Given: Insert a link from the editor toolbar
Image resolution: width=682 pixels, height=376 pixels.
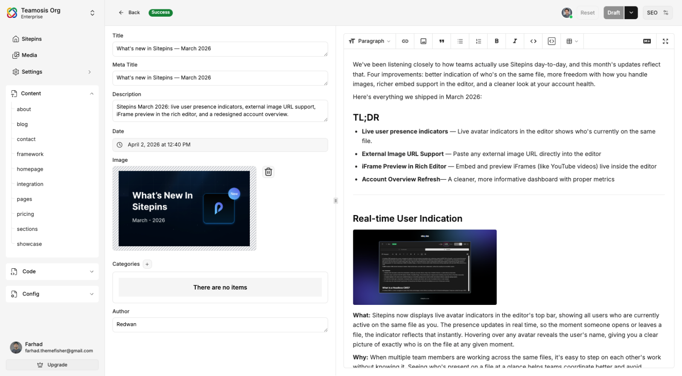Looking at the screenshot, I should tap(405, 41).
